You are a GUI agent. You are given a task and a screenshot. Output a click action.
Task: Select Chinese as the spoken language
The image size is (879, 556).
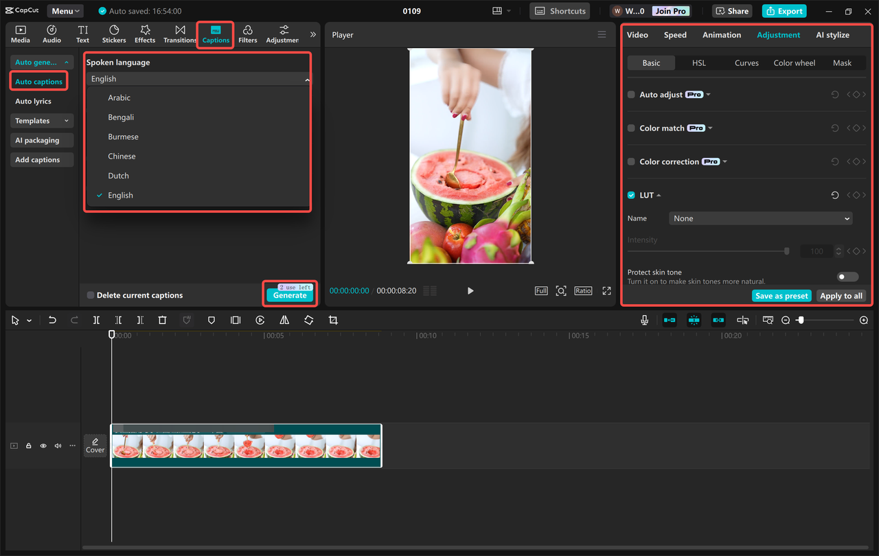[123, 156]
